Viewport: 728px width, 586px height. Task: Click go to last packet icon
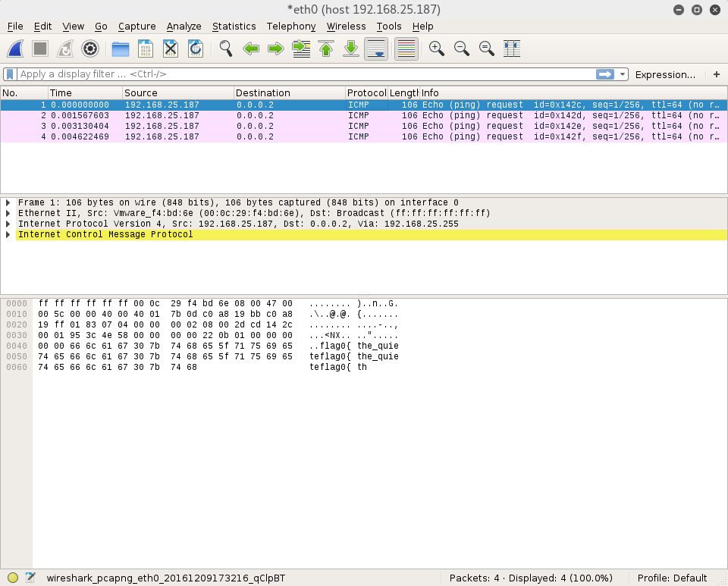pyautogui.click(x=351, y=49)
